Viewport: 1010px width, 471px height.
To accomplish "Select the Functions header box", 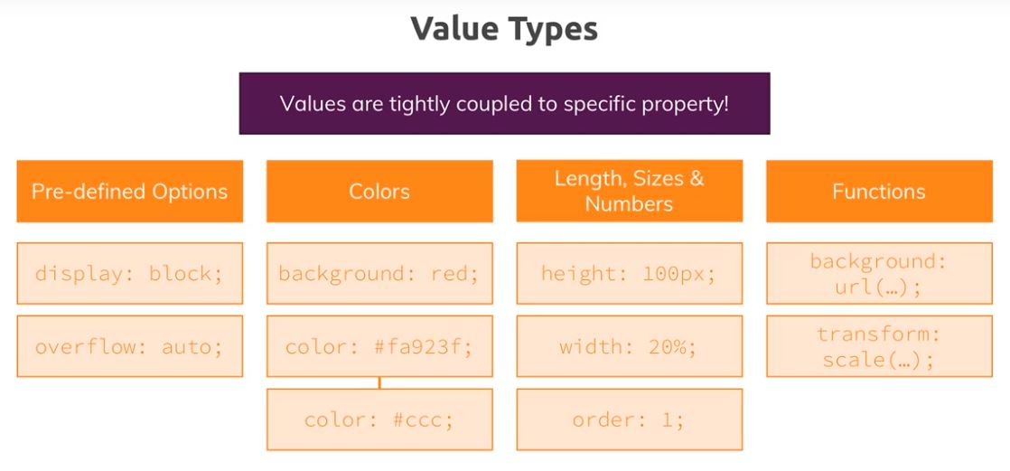I will point(879,192).
